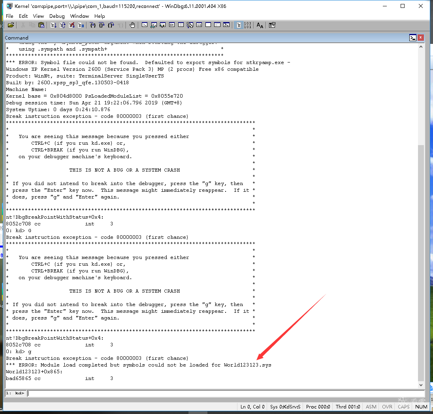Viewport: 433px width, 414px height.
Task: Open the Scratch Pad window icon
Action: (208, 25)
